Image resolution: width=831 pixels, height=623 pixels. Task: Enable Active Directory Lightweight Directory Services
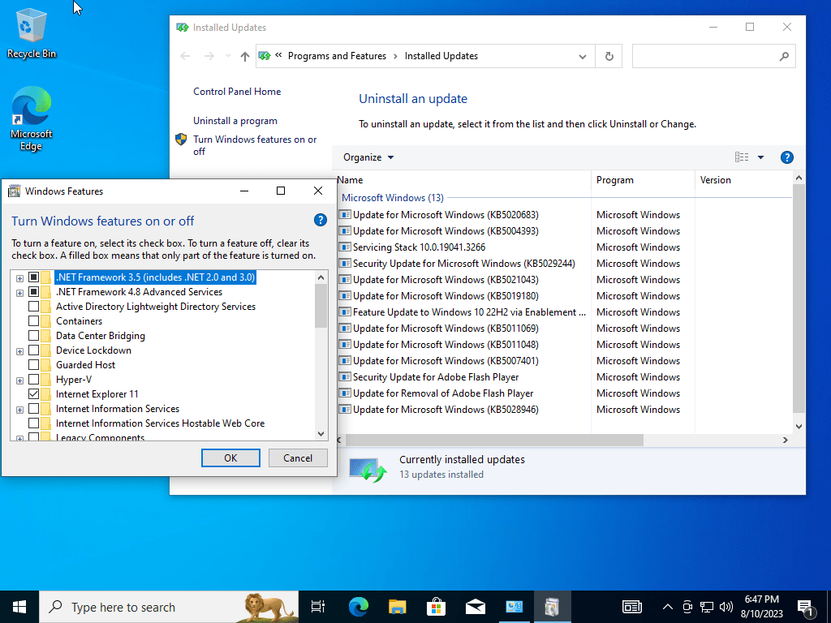pos(33,306)
